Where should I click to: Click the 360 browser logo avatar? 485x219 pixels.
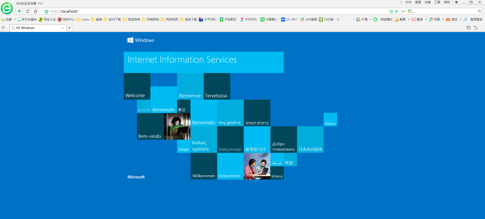point(7,8)
